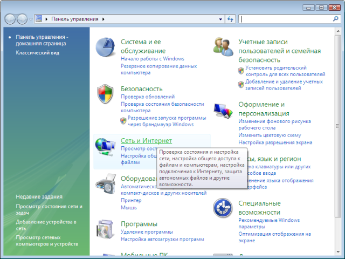Open the System and Maintenance pie-chart icon

point(105,47)
